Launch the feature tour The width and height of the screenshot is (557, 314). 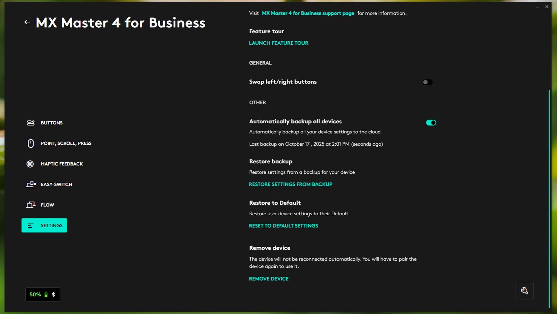[279, 43]
